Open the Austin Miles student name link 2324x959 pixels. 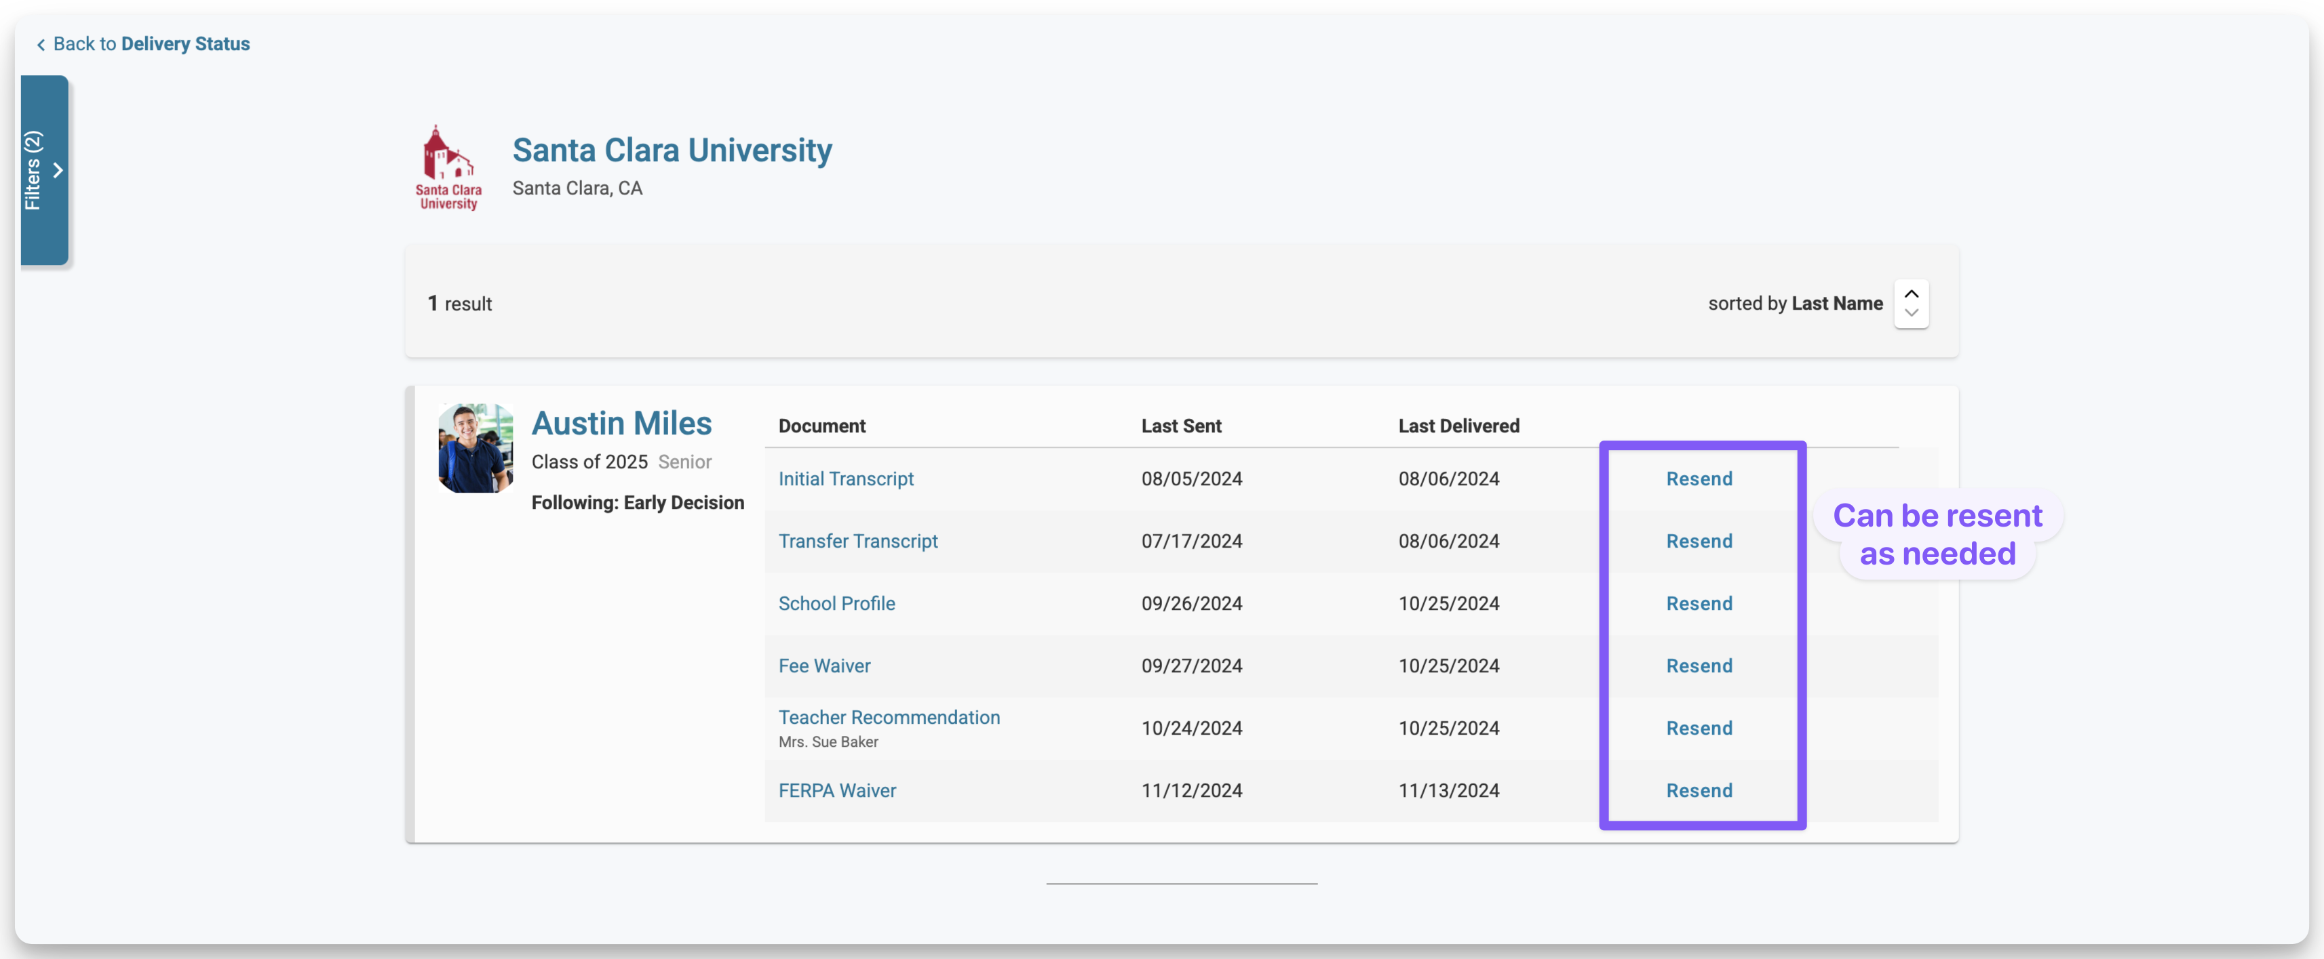coord(621,423)
